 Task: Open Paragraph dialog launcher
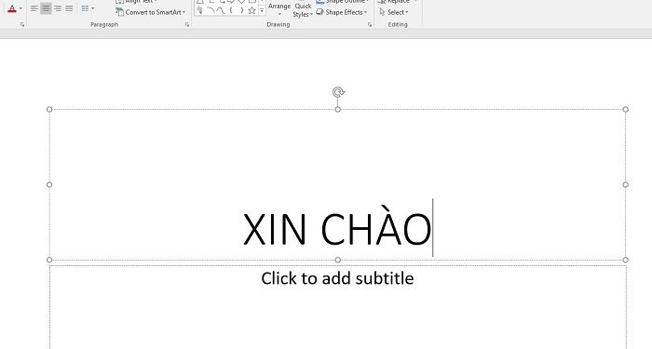click(x=187, y=25)
